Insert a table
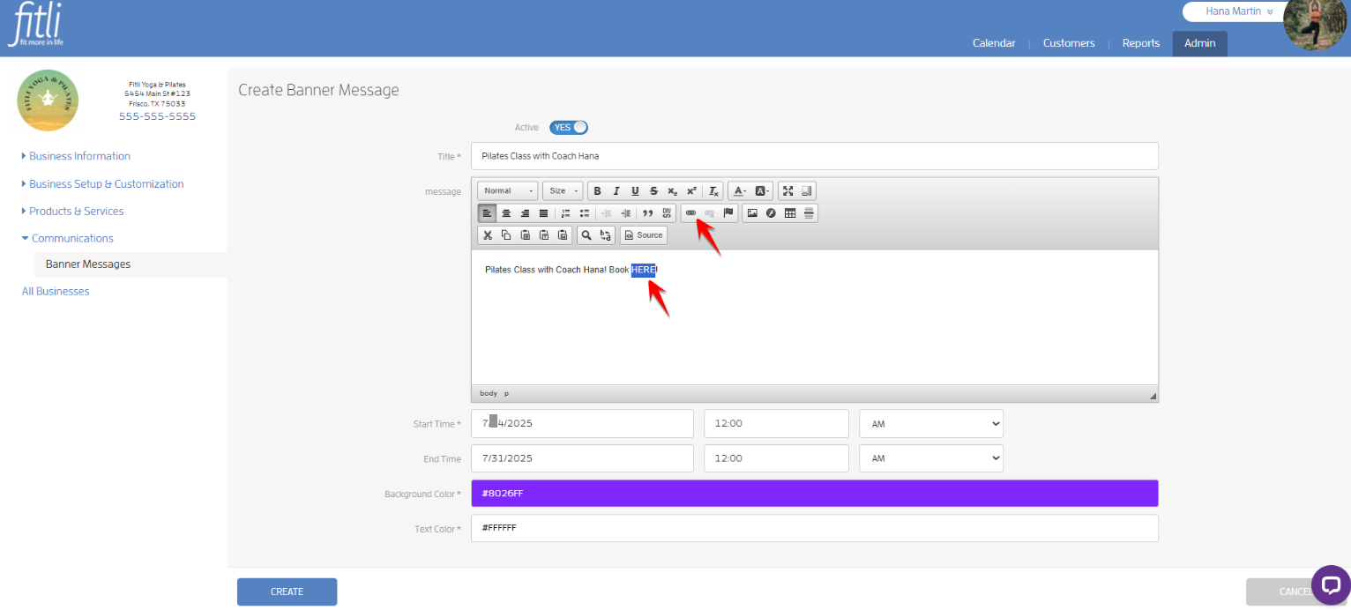 click(790, 213)
